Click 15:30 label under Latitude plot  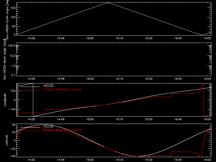[x=149, y=160]
